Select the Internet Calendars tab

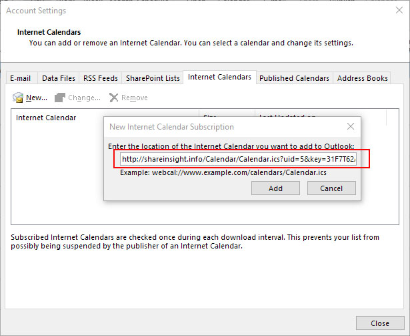219,77
